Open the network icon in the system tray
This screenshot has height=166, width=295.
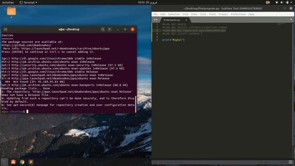[x=277, y=2]
